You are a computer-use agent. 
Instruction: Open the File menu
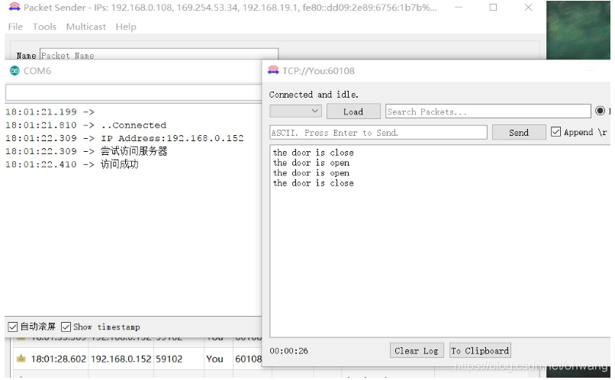15,27
